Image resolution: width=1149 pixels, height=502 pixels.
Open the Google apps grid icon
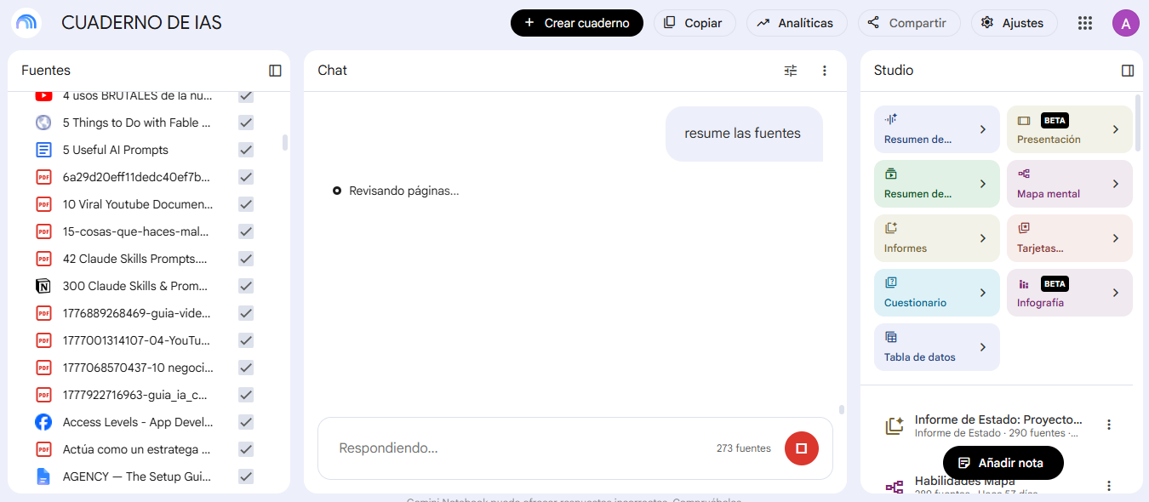1084,23
